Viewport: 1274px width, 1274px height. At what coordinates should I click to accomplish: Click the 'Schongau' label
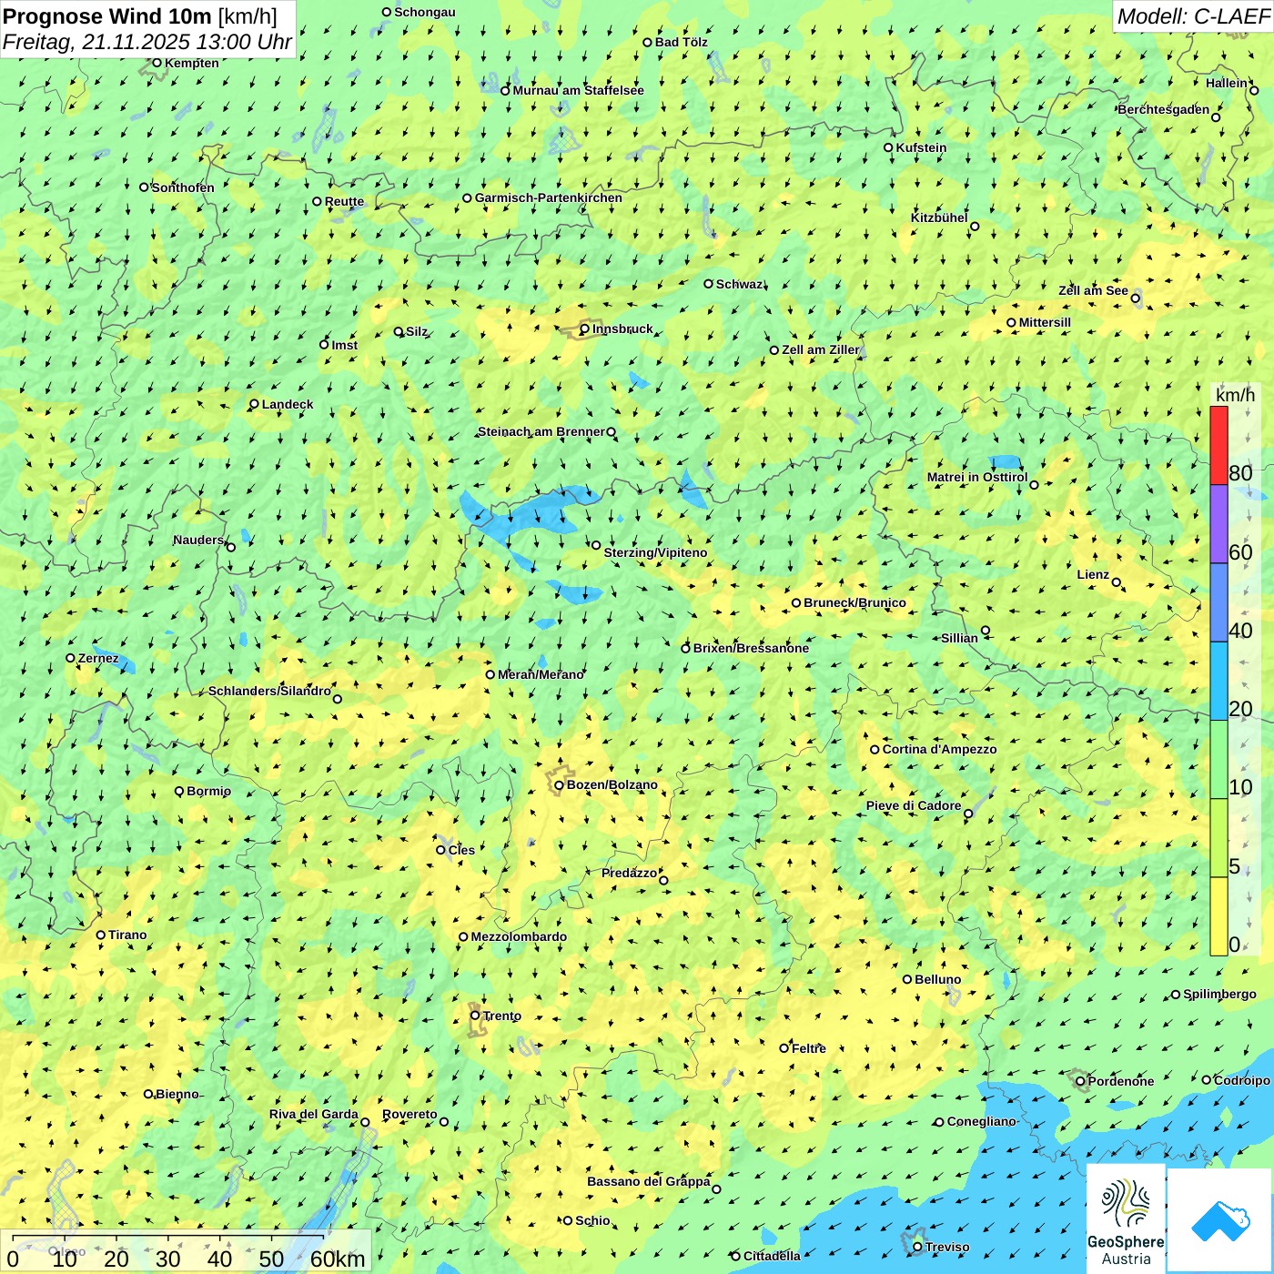[425, 12]
